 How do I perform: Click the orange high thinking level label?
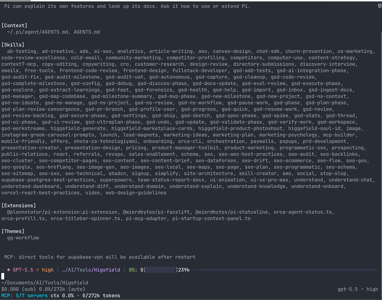coord(47,270)
